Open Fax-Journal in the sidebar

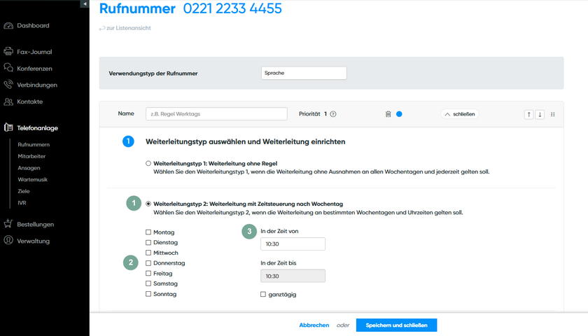[x=34, y=52]
